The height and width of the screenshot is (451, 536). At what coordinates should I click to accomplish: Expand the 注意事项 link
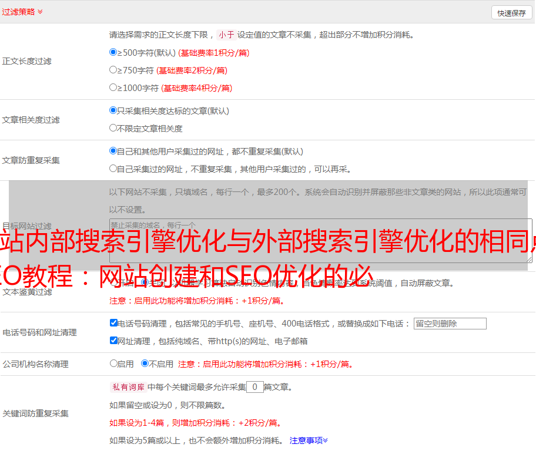[x=309, y=440]
